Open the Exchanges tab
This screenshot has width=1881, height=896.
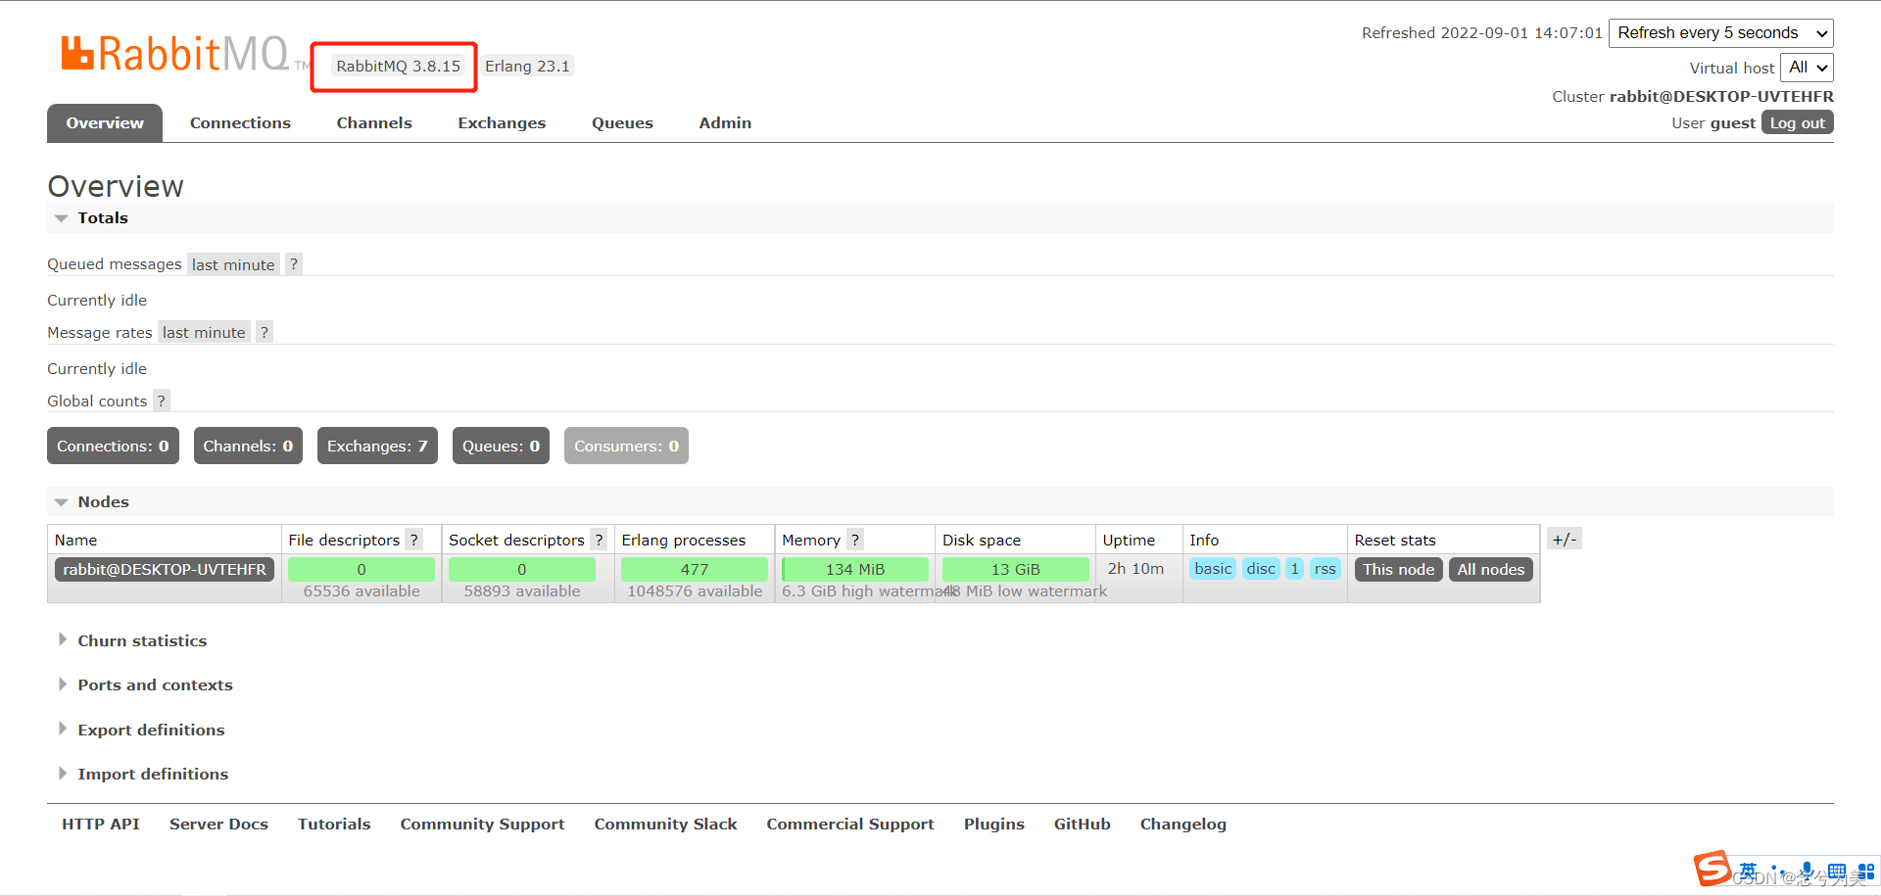tap(502, 123)
